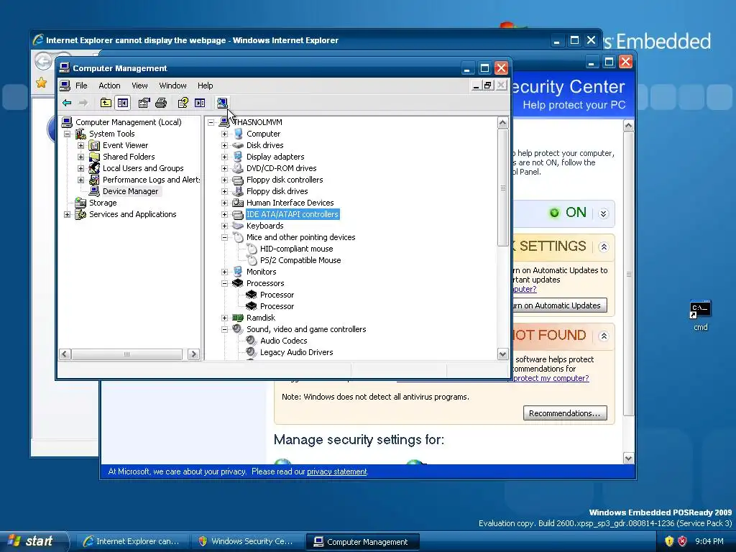The image size is (736, 552).
Task: Select HID-compliant mouse device
Action: (x=296, y=249)
